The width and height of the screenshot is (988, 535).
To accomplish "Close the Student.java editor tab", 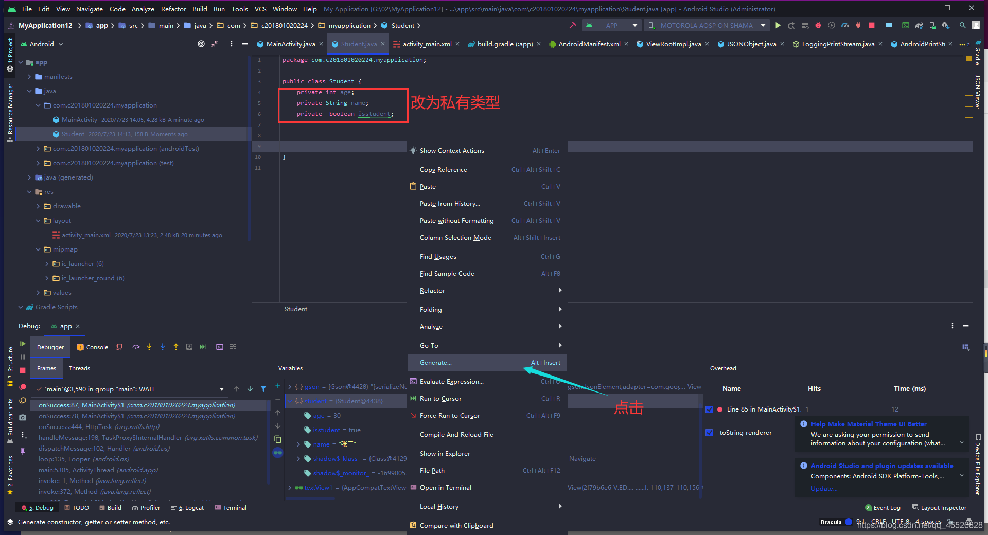I will [x=383, y=44].
